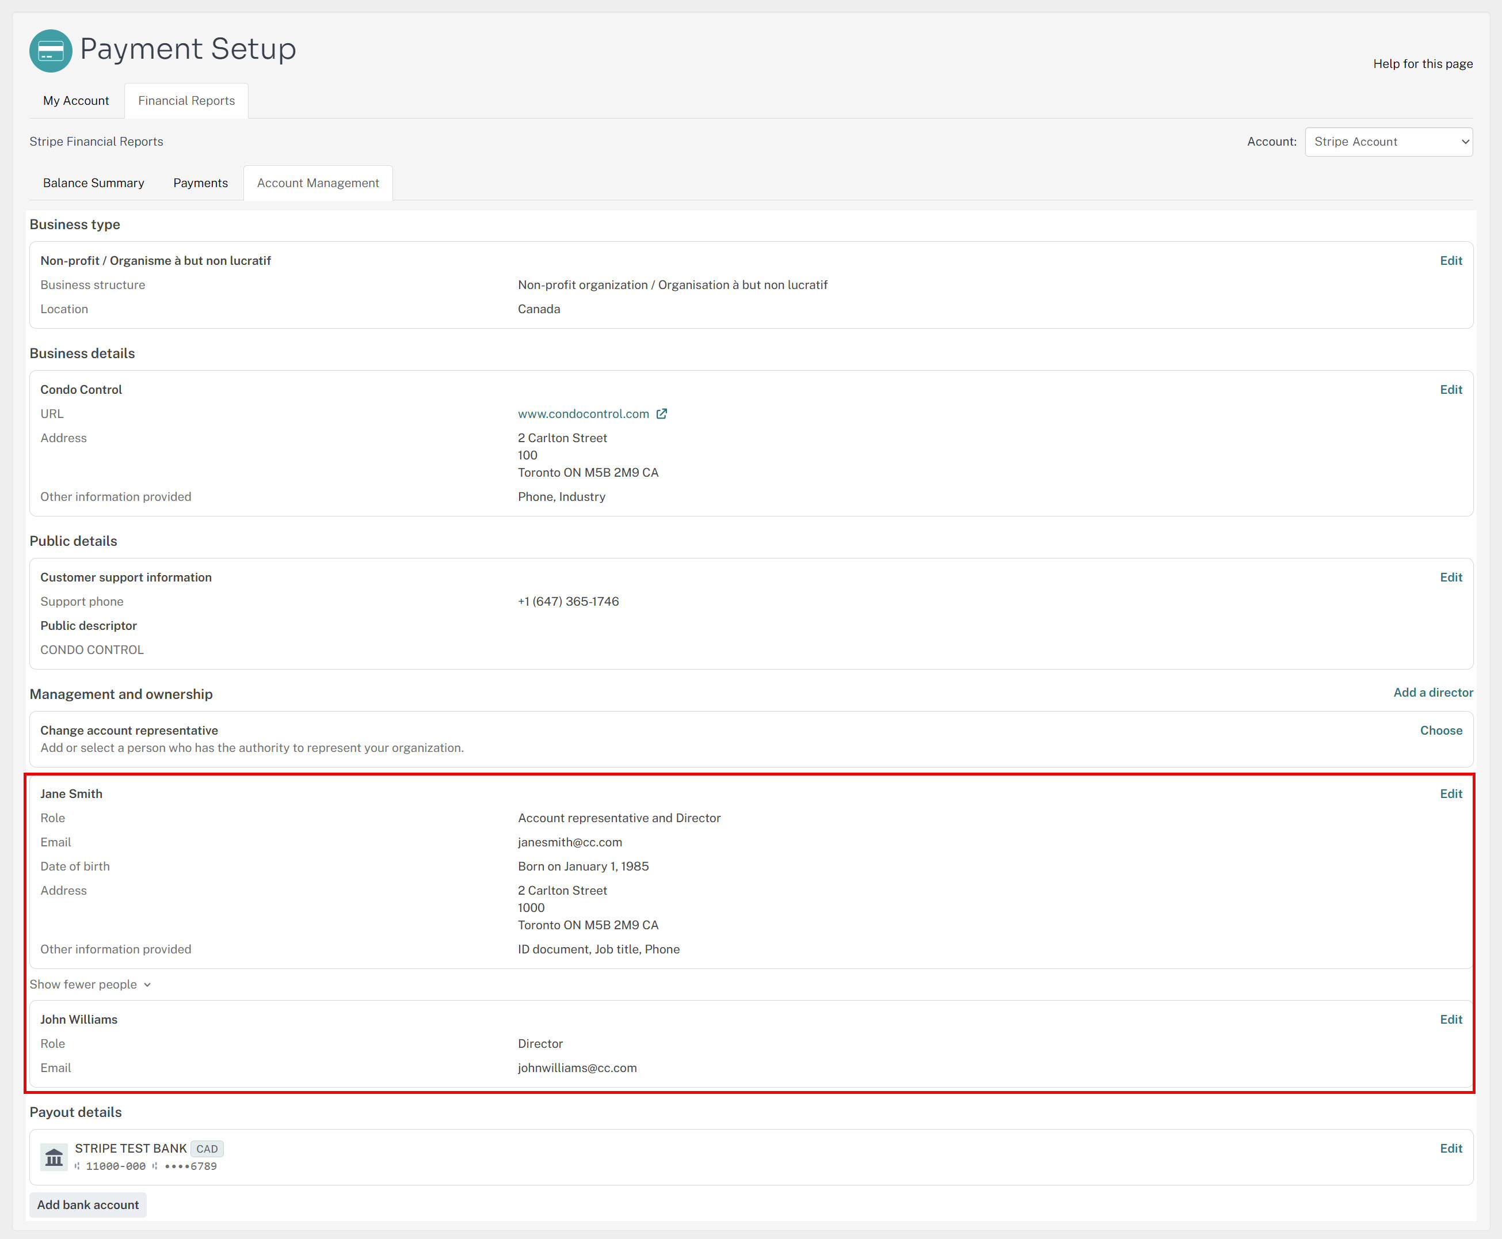The width and height of the screenshot is (1502, 1239).
Task: Click the STRIPE TEST BANK name
Action: [x=131, y=1149]
